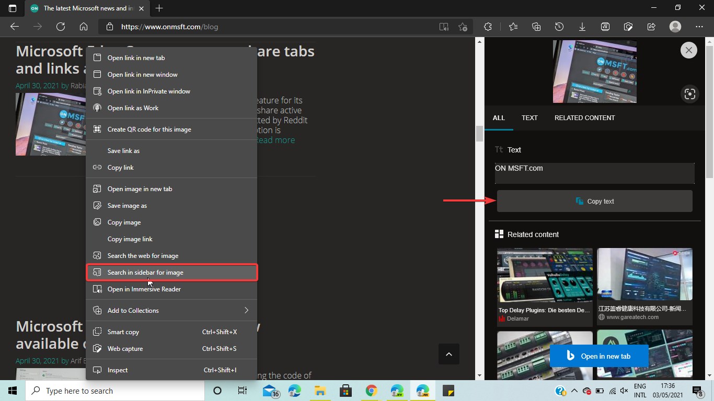Click the page scrollbar down arrow
The image size is (714, 401).
click(x=479, y=375)
